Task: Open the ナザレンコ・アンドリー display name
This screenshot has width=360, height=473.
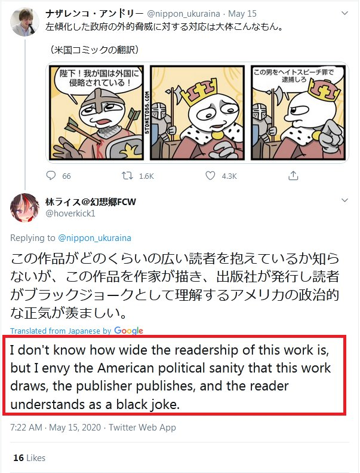Action: pos(94,14)
